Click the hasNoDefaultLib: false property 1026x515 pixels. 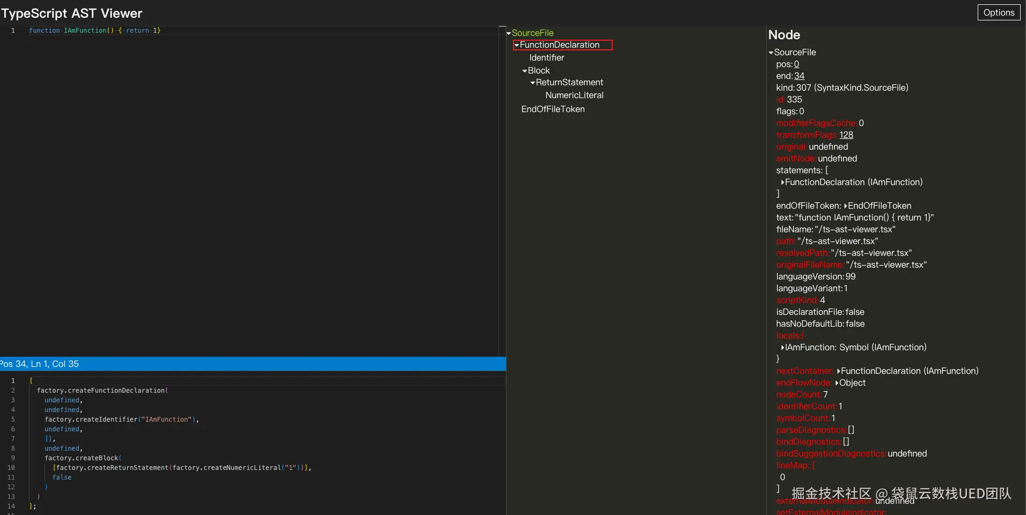point(820,324)
